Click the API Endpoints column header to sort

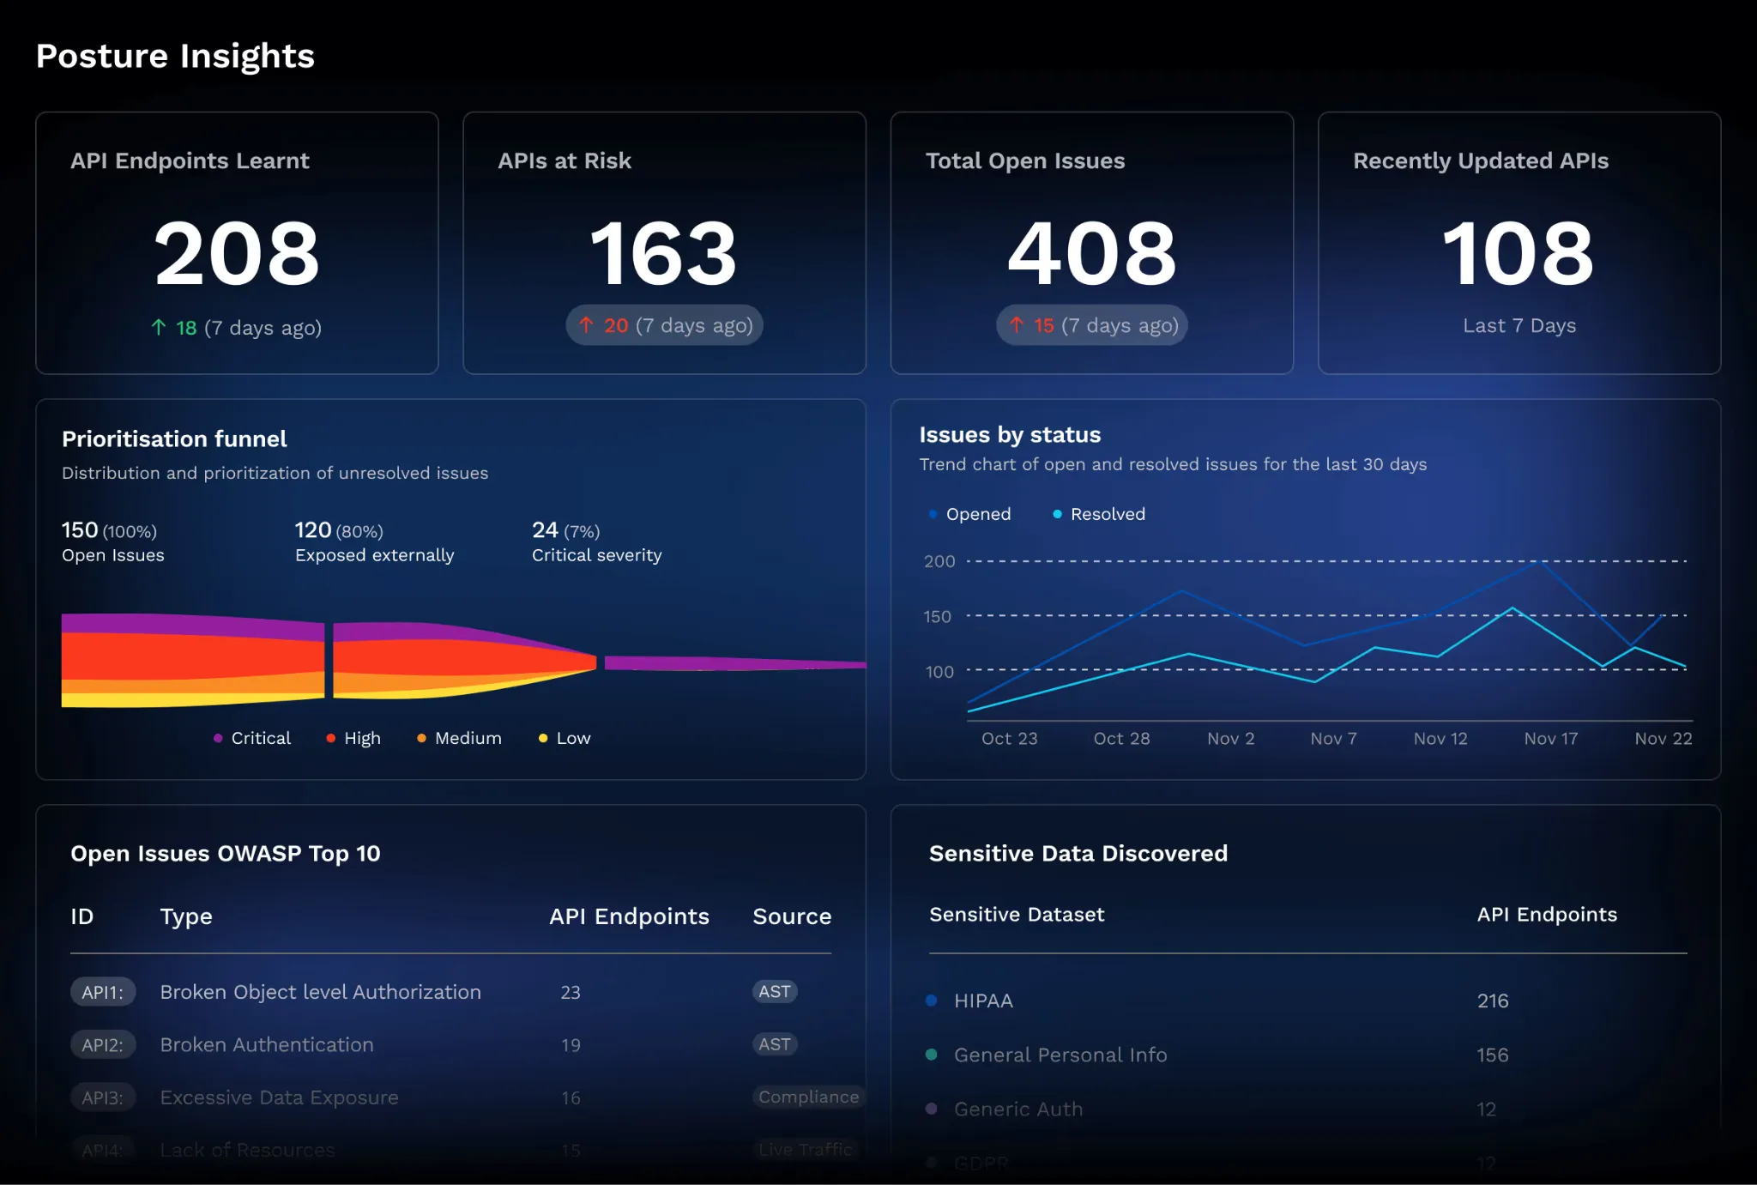coord(629,916)
